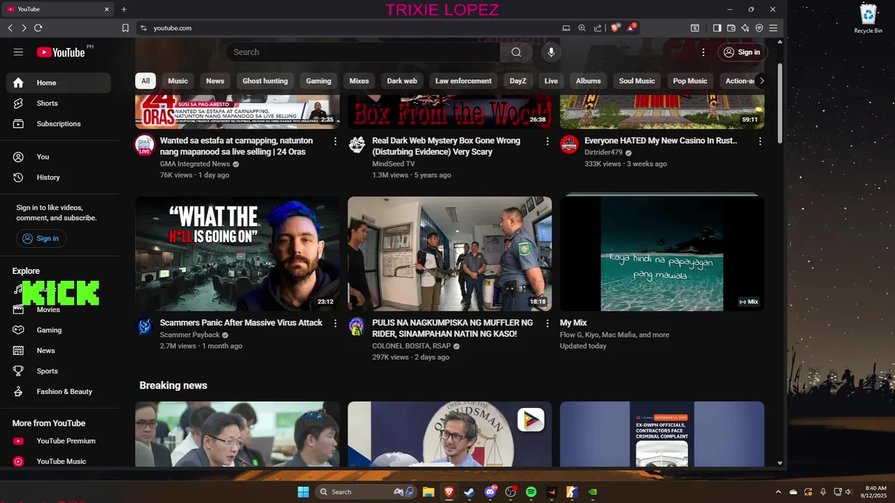Open the Windows Start menu

click(x=303, y=492)
